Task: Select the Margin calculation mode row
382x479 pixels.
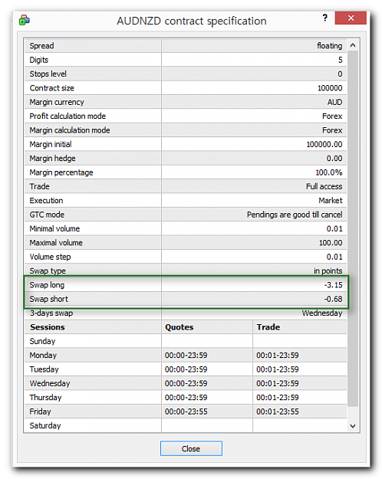Action: click(x=186, y=130)
